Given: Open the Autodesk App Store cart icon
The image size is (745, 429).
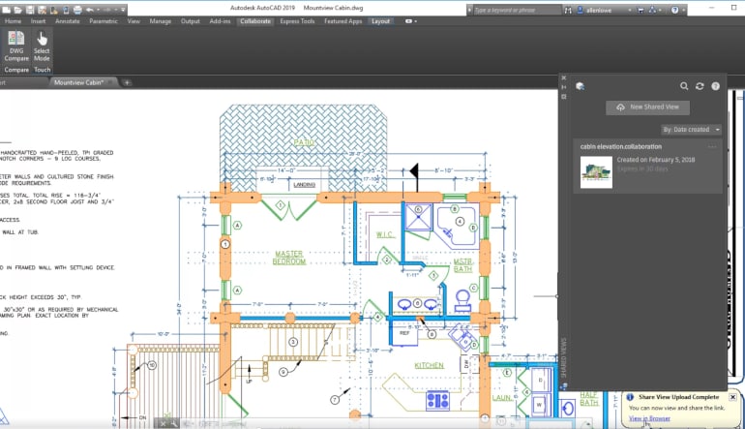Looking at the screenshot, I should click(641, 10).
